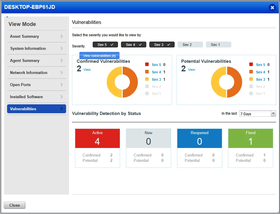Open the Asset Summary view

coord(36,36)
